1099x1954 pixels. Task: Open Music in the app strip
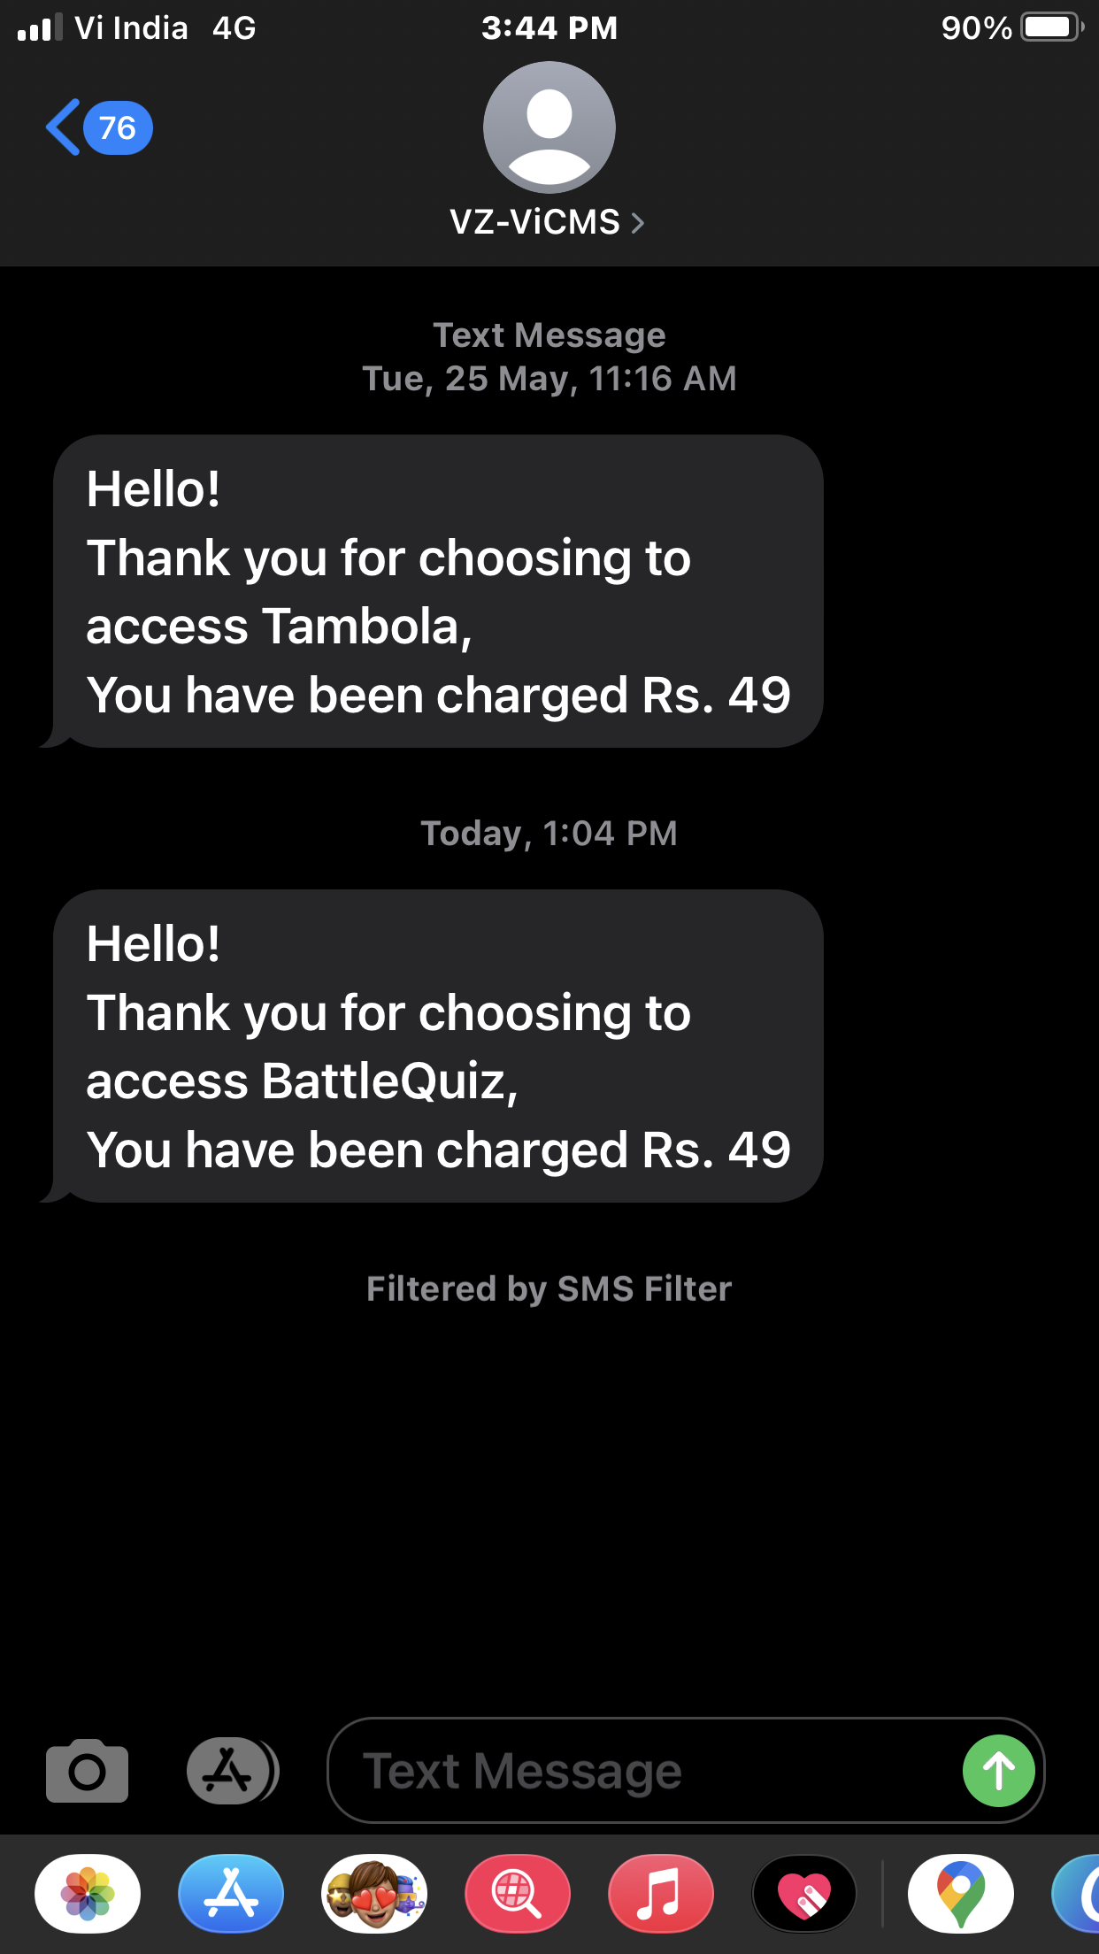pos(661,1894)
